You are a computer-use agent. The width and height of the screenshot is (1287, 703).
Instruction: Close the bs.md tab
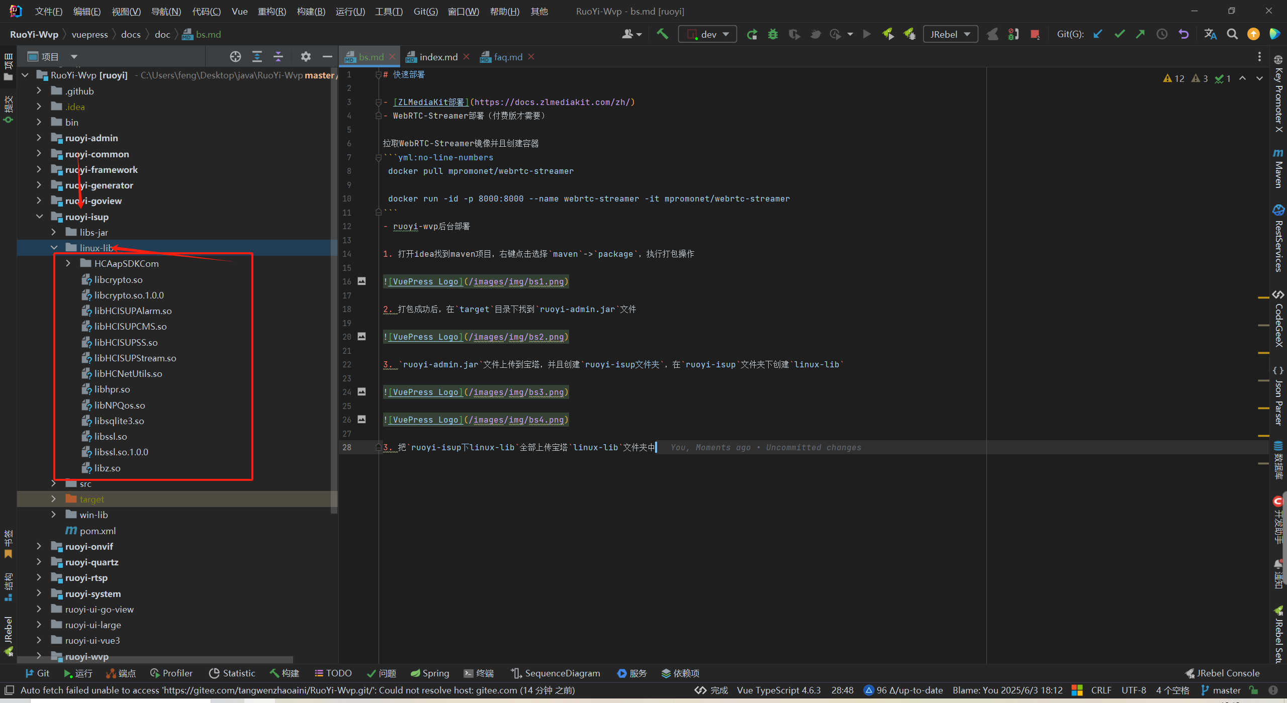coord(392,57)
